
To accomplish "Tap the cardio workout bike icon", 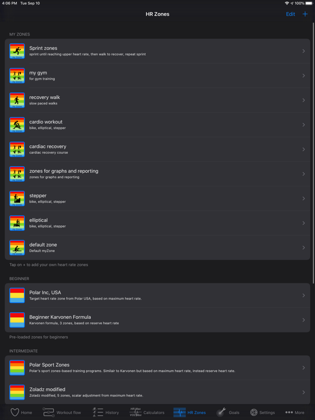I will tap(17, 125).
